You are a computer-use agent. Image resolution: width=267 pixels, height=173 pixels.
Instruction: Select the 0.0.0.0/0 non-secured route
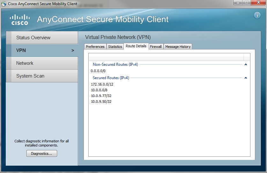click(x=98, y=71)
